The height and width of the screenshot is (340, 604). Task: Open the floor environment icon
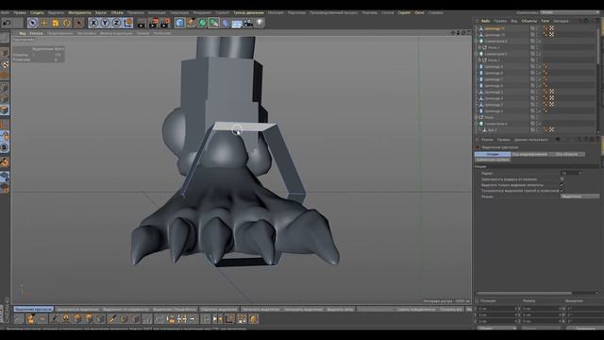[x=237, y=23]
